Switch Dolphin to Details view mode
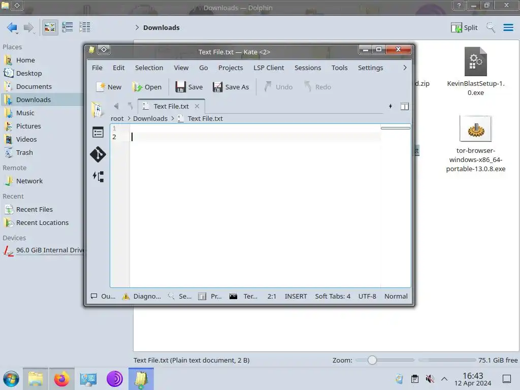This screenshot has width=520, height=390. (x=85, y=27)
